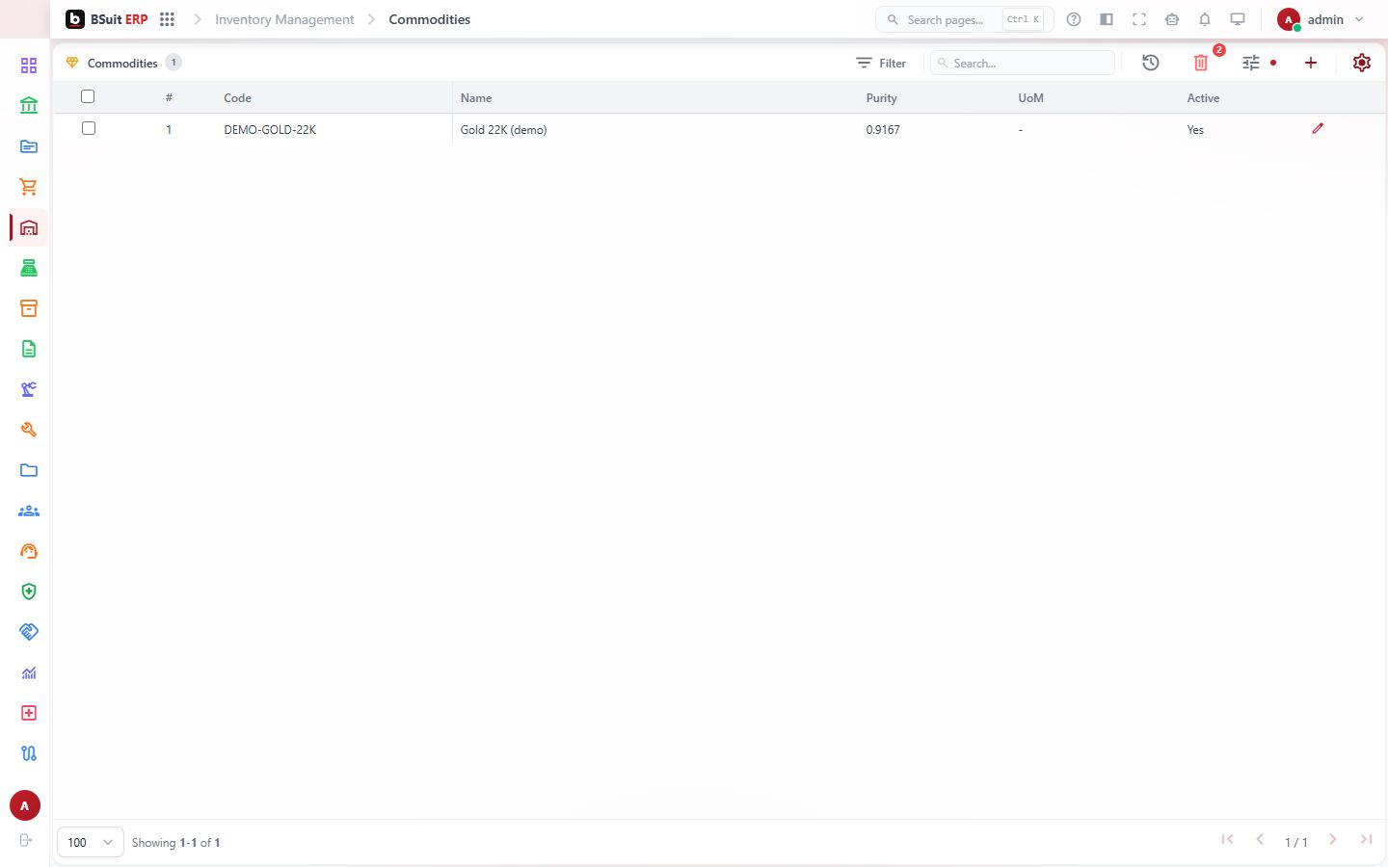The image size is (1388, 867).
Task: Toggle the side panel layout icon
Action: click(x=1107, y=19)
